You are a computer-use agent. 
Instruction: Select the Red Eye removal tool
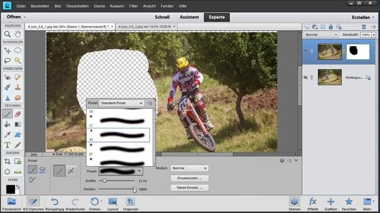[x=7, y=78]
